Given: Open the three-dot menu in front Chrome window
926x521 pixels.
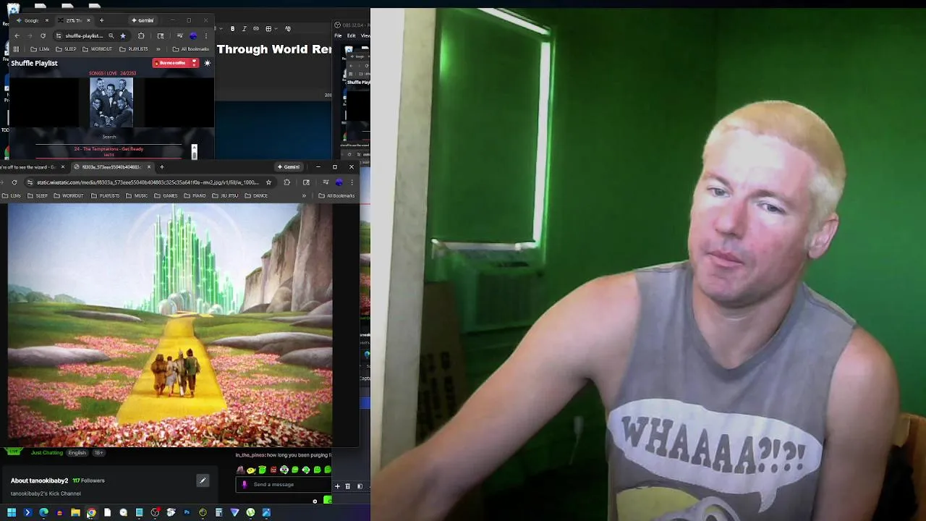Looking at the screenshot, I should point(352,182).
